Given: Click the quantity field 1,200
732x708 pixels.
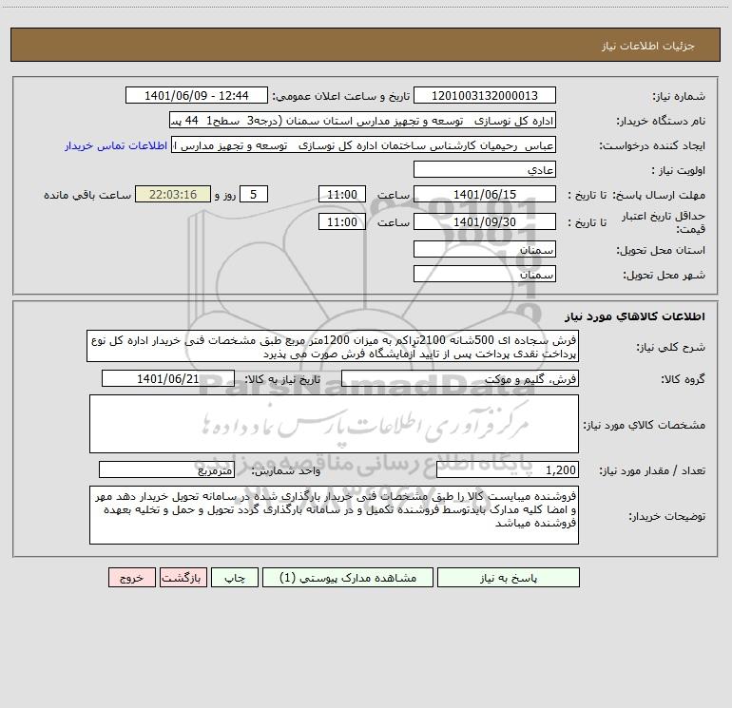Looking at the screenshot, I should [508, 469].
